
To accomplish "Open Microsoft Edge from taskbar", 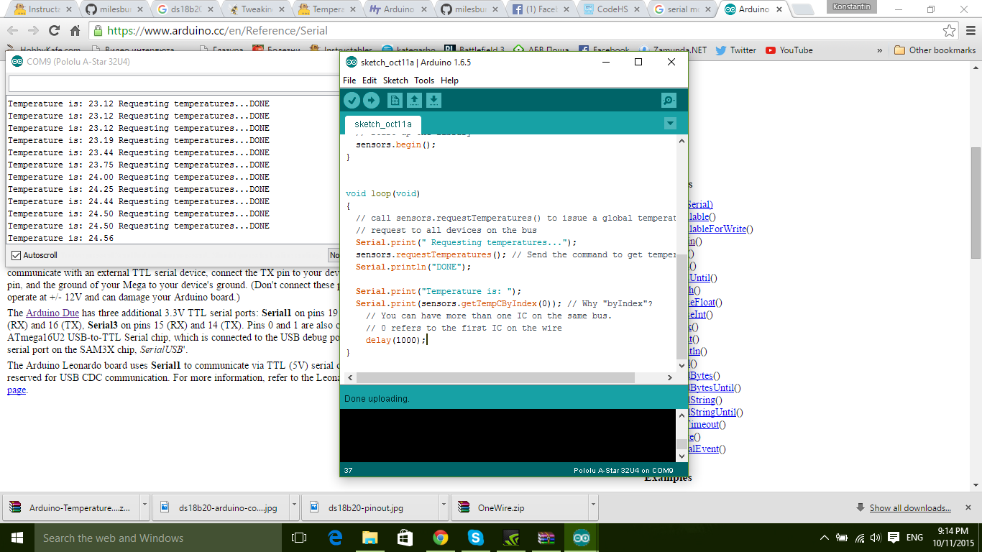I will pos(335,538).
